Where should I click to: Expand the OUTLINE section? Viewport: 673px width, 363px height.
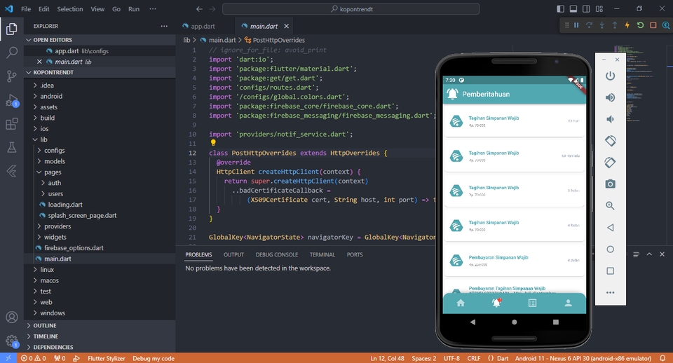[100, 326]
